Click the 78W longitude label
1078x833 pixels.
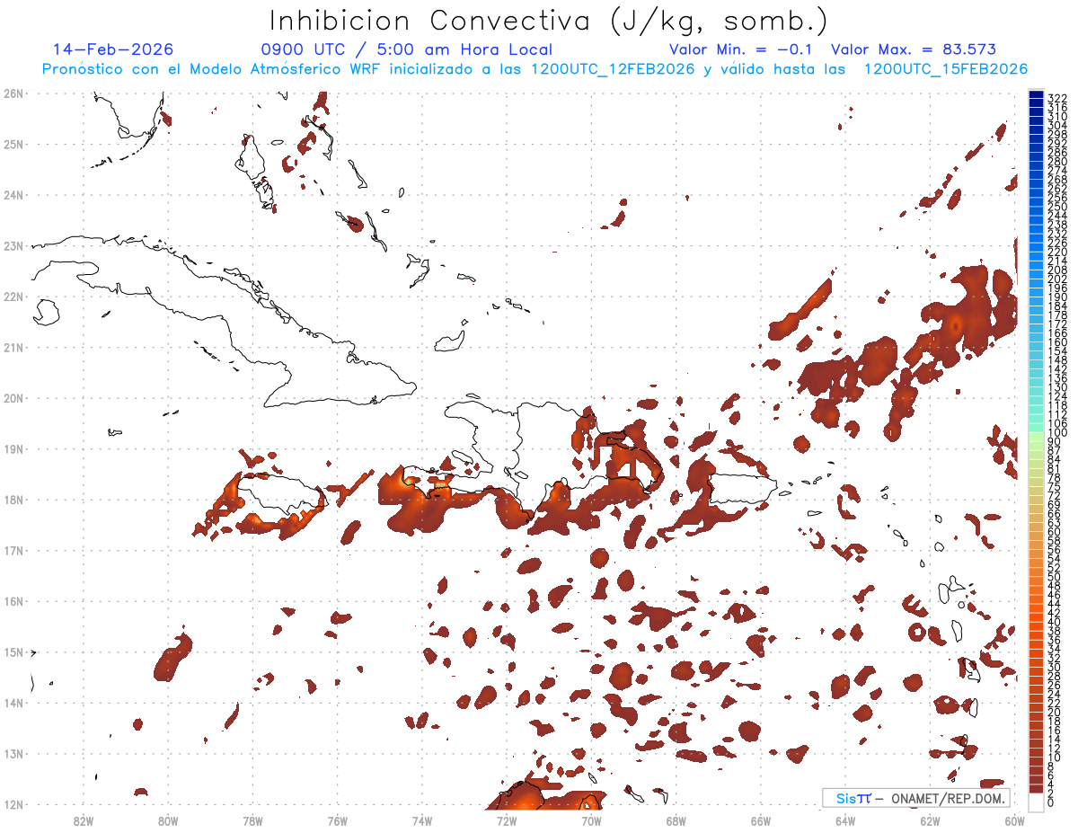coord(252,820)
